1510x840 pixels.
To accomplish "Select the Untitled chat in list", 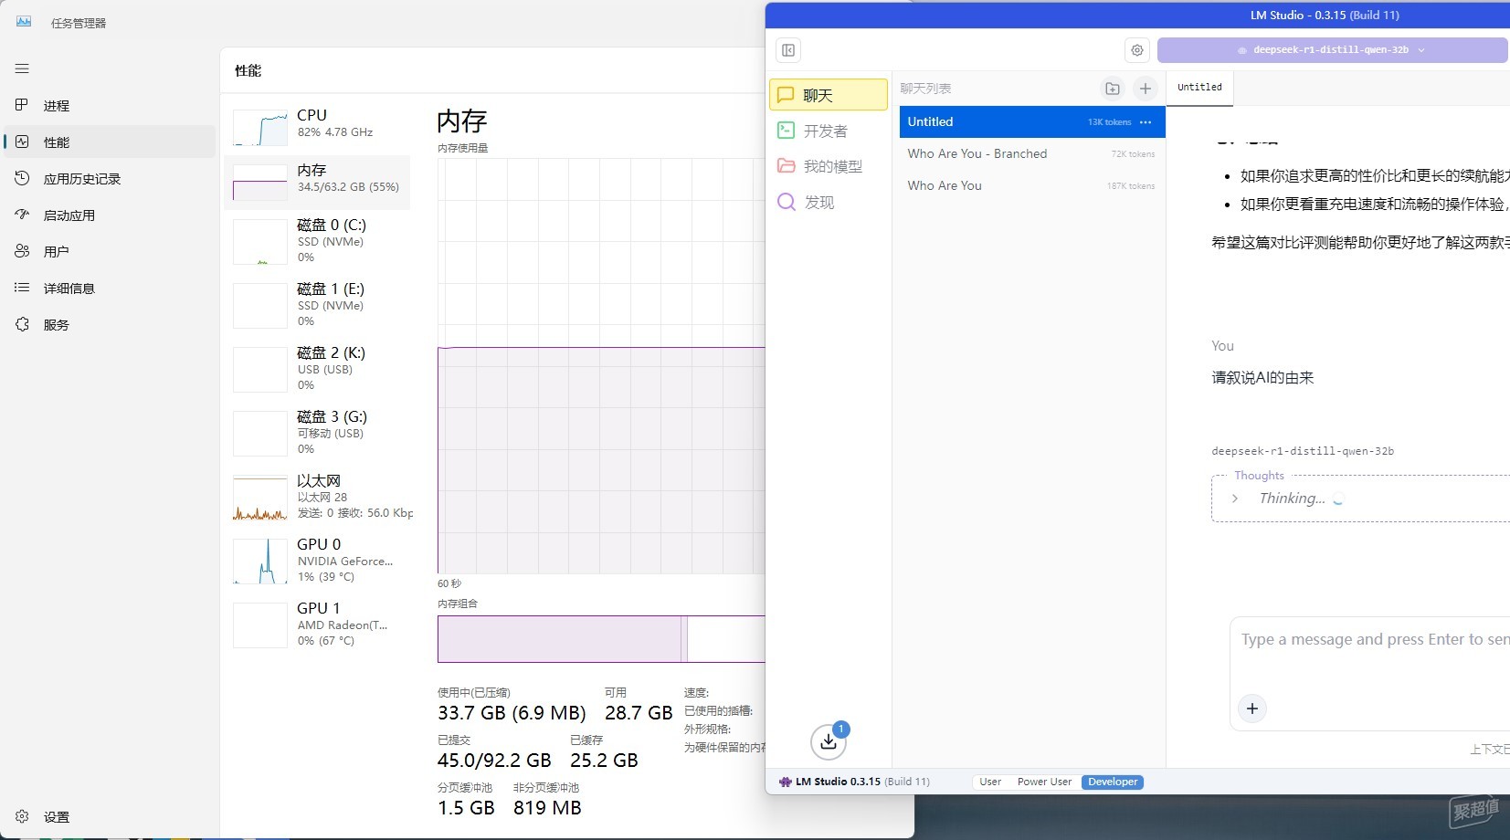I will (x=1032, y=122).
